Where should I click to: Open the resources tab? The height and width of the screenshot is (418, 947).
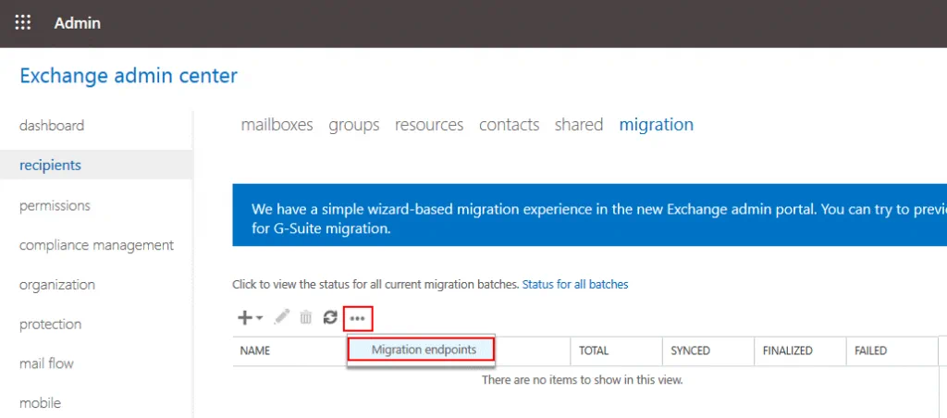tap(428, 125)
